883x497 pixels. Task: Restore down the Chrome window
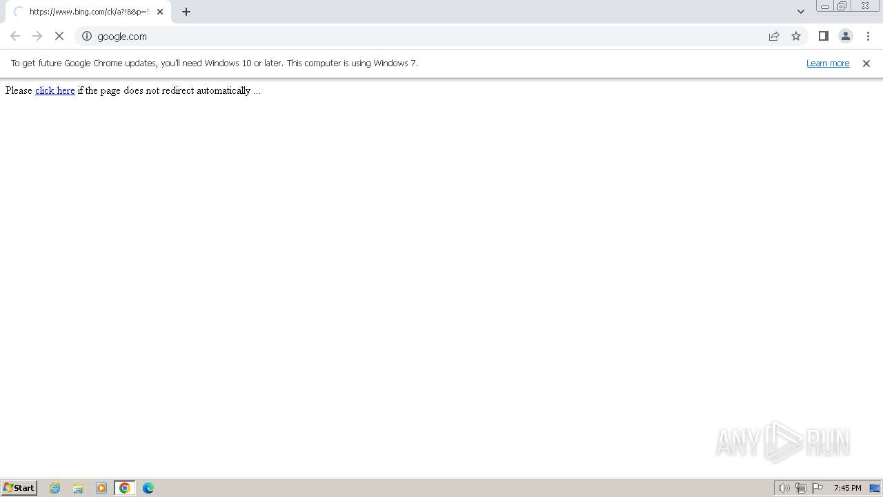(842, 6)
